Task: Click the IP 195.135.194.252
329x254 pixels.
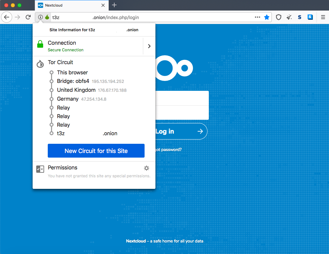Action: pos(108,81)
